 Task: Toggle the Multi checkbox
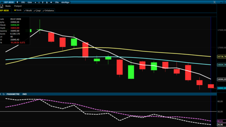(x=28, y=10)
